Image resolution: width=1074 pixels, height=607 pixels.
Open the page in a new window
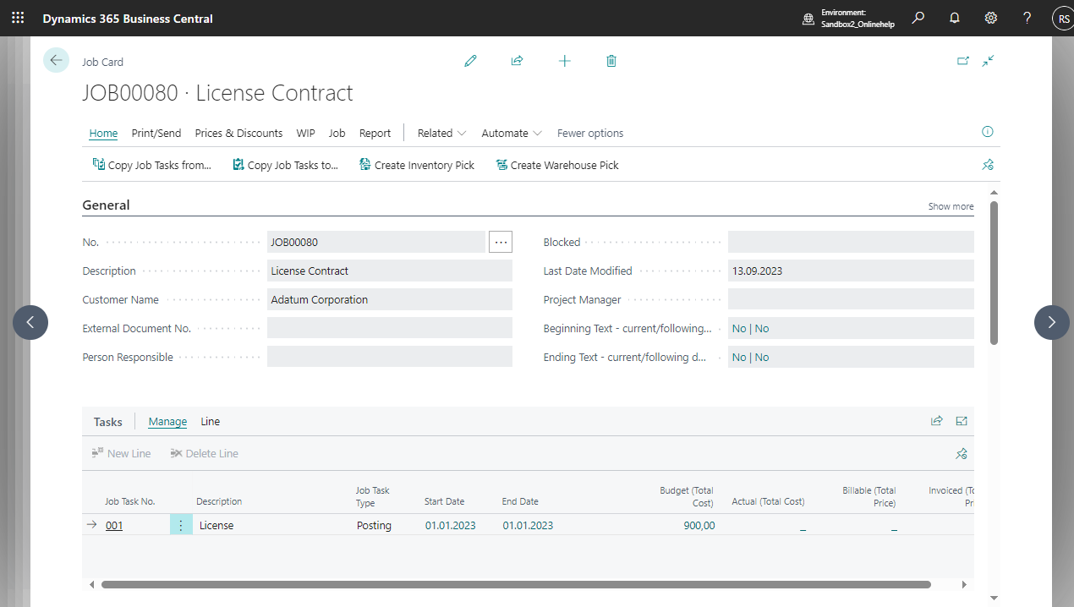coord(962,61)
